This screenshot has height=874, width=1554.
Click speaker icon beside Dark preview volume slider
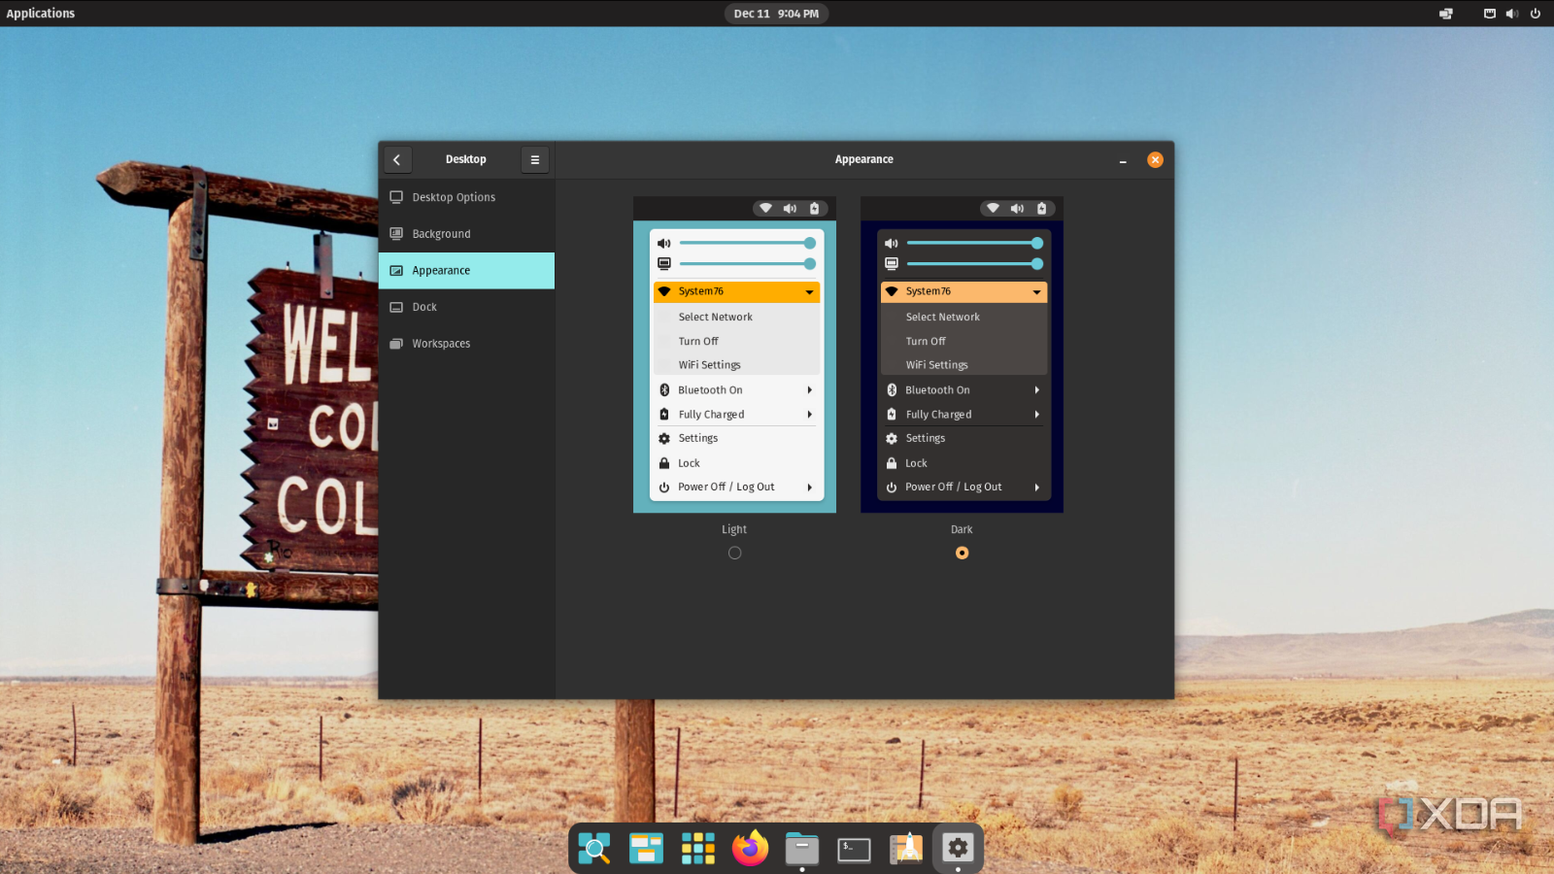point(892,244)
